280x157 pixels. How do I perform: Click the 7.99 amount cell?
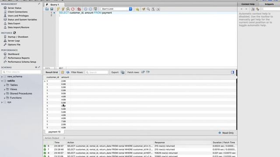click(x=63, y=121)
